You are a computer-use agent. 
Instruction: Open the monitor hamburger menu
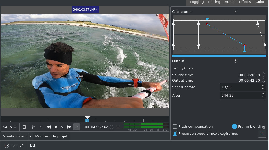click(x=118, y=127)
